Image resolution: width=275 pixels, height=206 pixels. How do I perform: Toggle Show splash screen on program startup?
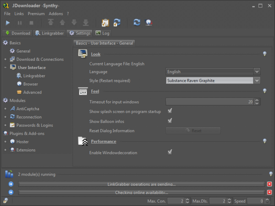170,111
